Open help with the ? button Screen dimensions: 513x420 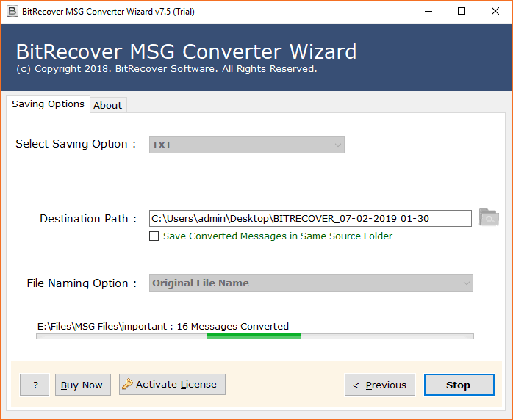click(x=35, y=385)
